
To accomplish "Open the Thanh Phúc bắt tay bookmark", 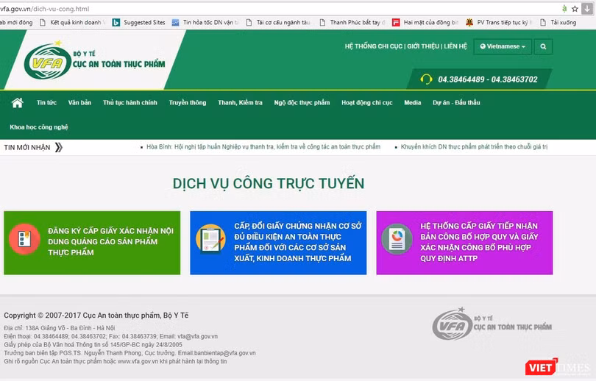I will [352, 22].
